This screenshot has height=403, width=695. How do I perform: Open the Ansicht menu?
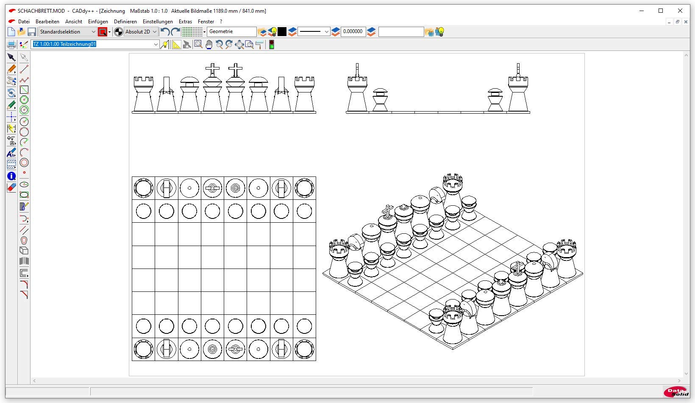click(74, 21)
